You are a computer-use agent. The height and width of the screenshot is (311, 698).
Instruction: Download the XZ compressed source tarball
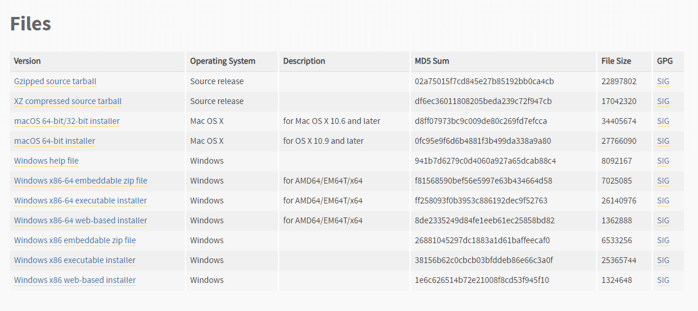[68, 101]
